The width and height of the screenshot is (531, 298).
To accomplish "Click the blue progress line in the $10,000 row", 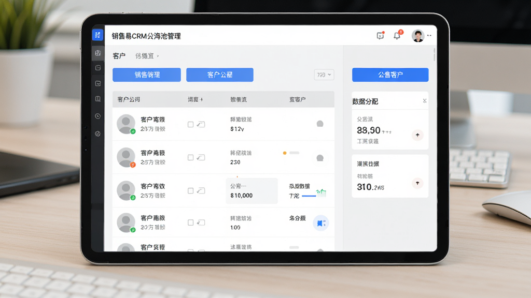I will (309, 196).
